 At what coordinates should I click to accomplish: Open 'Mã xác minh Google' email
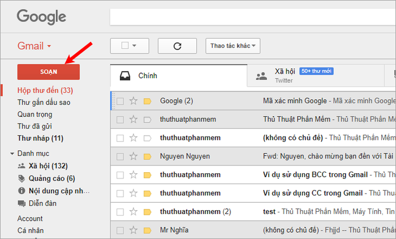point(329,101)
